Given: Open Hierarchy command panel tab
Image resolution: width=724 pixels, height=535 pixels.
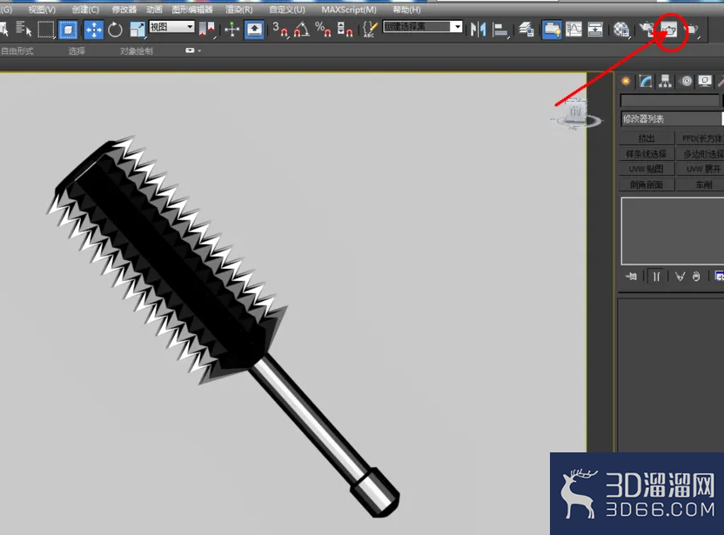Looking at the screenshot, I should coord(666,81).
